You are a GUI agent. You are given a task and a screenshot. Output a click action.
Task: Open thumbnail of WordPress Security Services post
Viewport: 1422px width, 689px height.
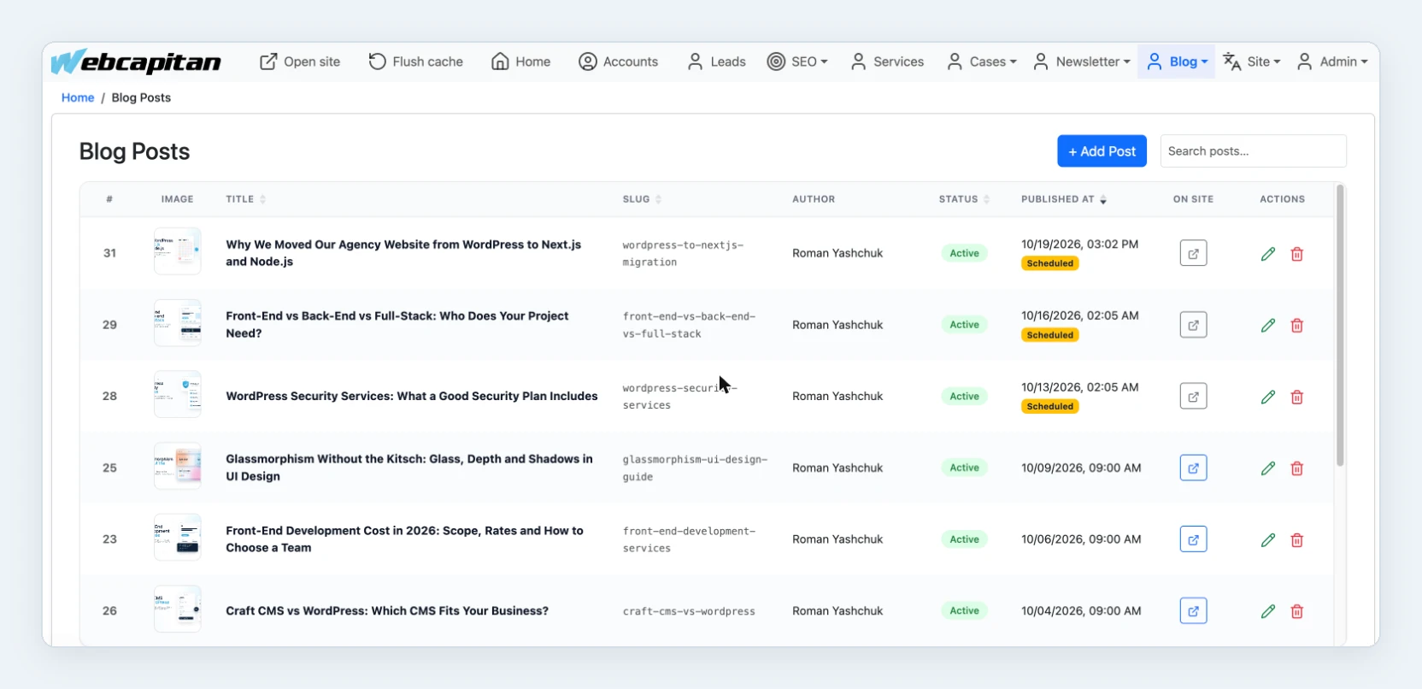(178, 394)
